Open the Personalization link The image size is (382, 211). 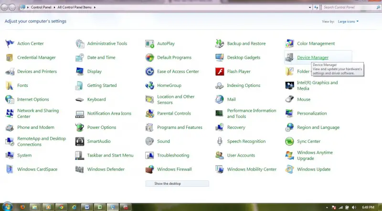(312, 114)
